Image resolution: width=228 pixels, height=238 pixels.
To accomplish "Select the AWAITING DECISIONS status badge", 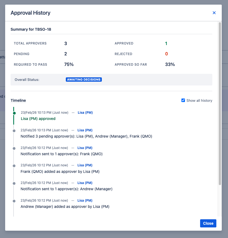I will [x=84, y=80].
